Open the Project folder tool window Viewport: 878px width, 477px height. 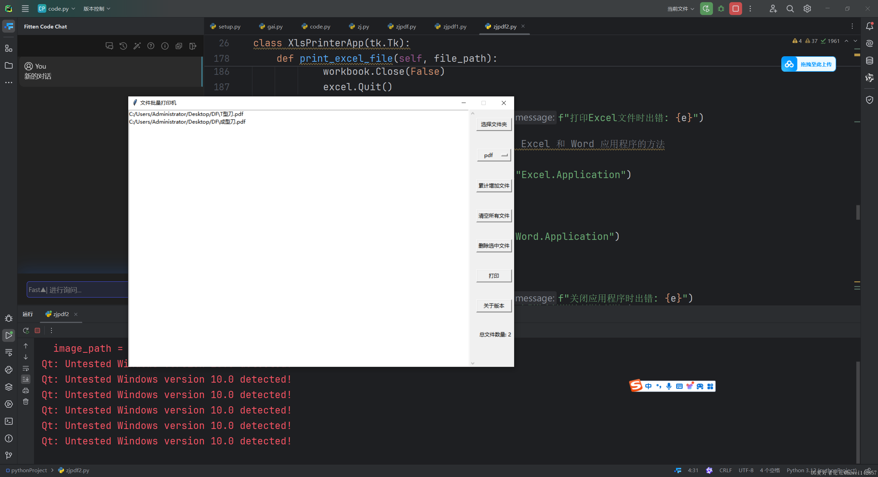point(9,66)
